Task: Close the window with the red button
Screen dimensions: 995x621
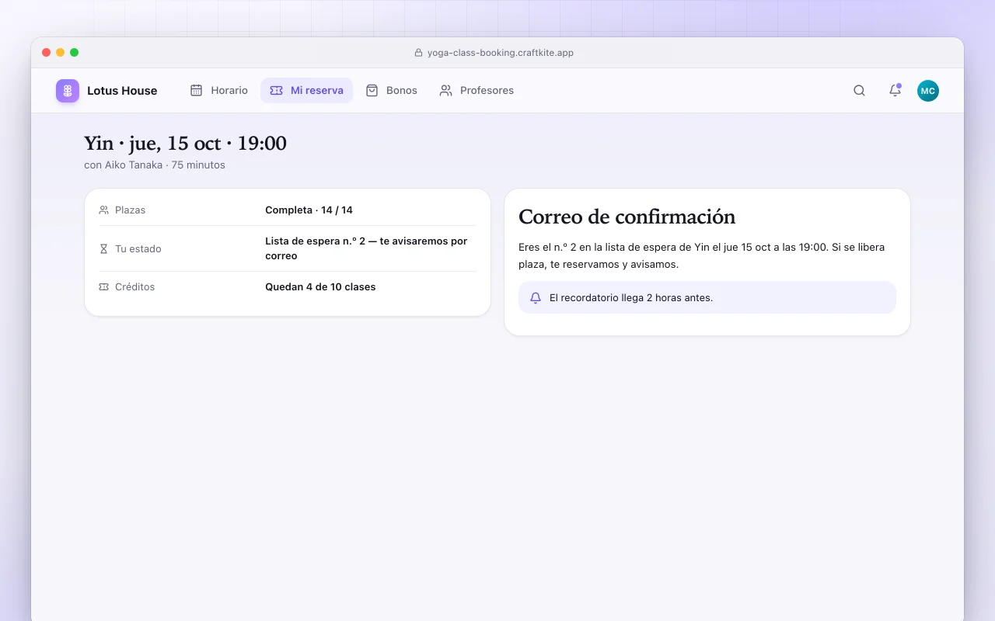Action: (x=47, y=53)
